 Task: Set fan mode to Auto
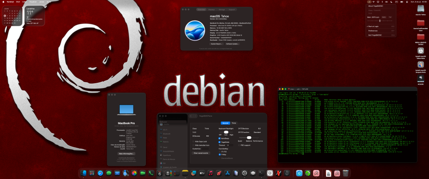[384, 17]
